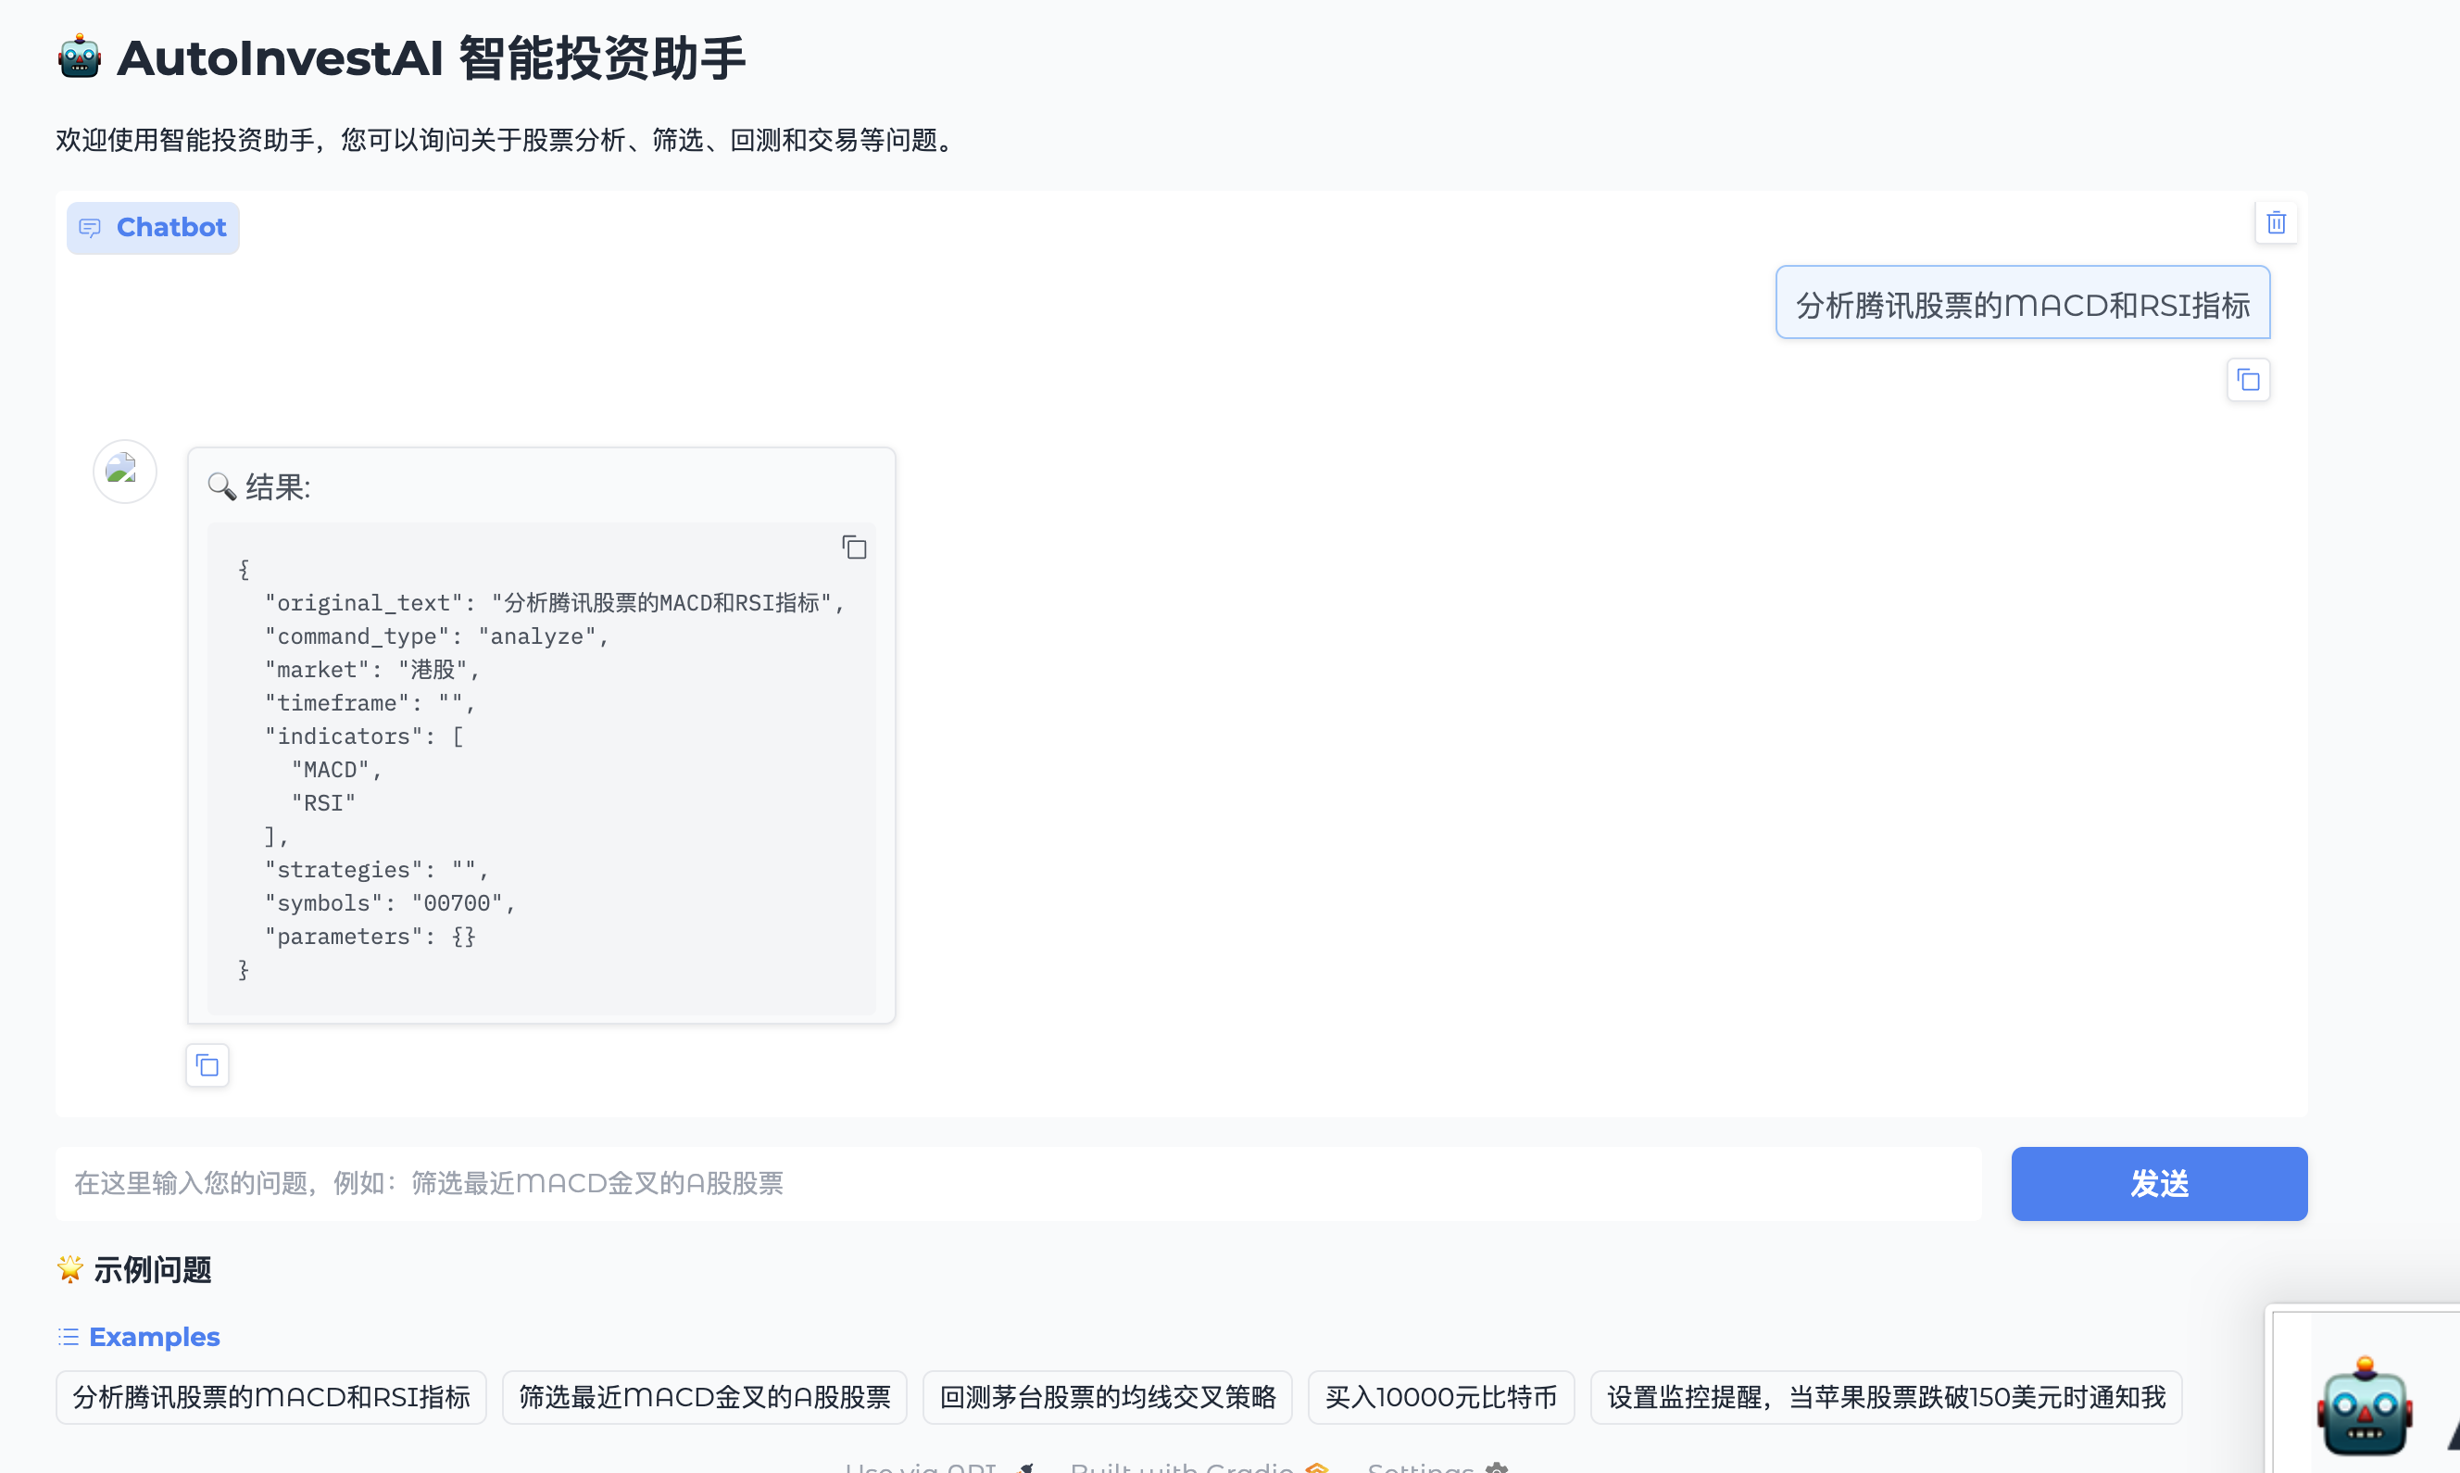Click the robot emoji in page title
Viewport: 2460px width, 1473px height.
80,57
